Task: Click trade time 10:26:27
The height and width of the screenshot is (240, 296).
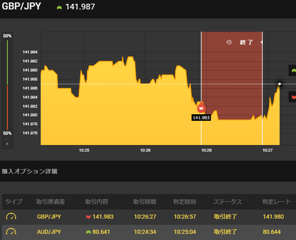Action: tap(145, 217)
